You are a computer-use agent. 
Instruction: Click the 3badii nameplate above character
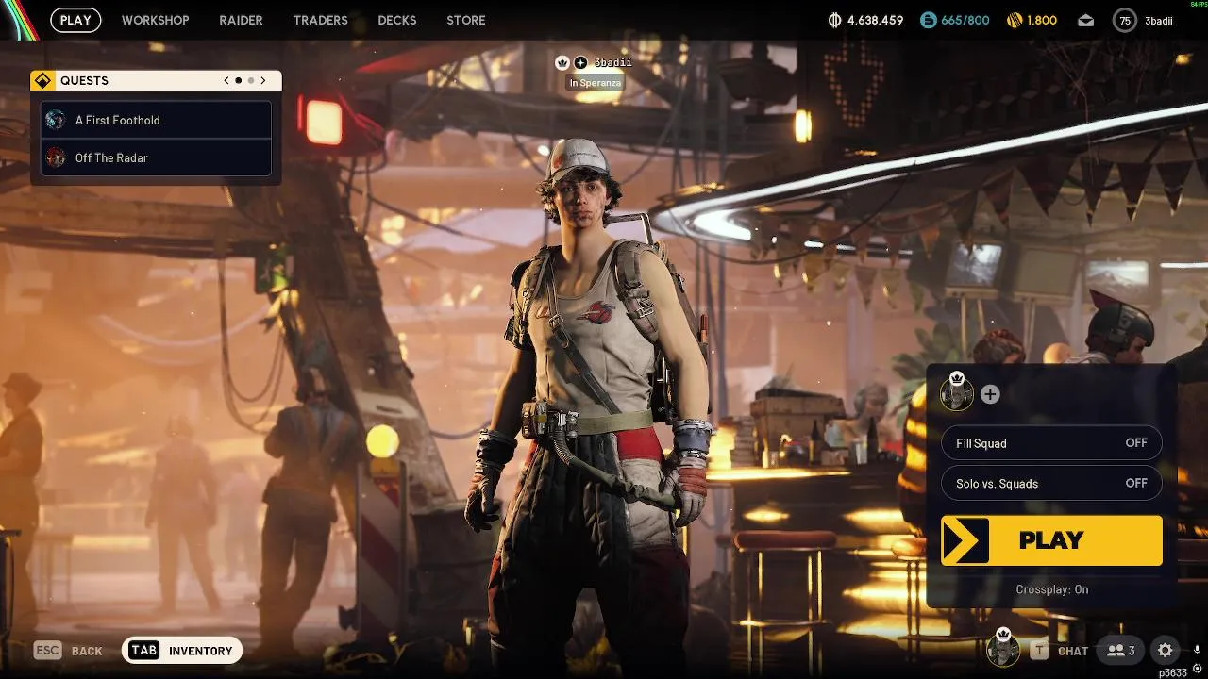pos(612,62)
